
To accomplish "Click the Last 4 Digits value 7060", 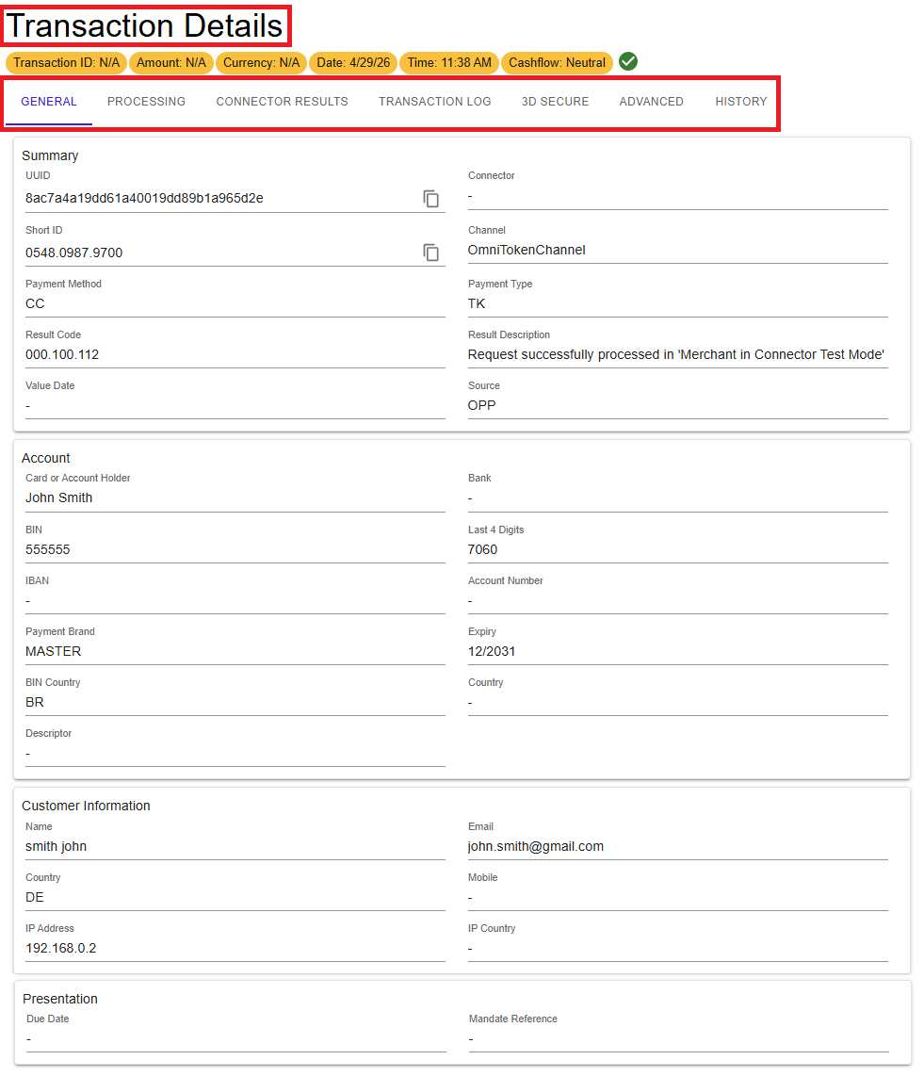I will click(482, 549).
